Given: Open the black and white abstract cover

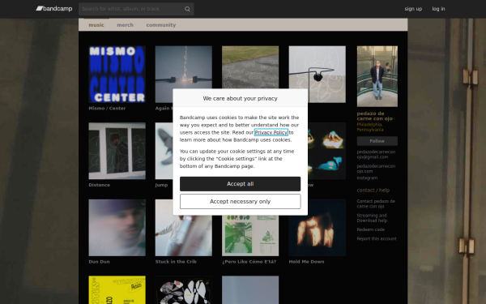Looking at the screenshot, I should click(x=184, y=289).
